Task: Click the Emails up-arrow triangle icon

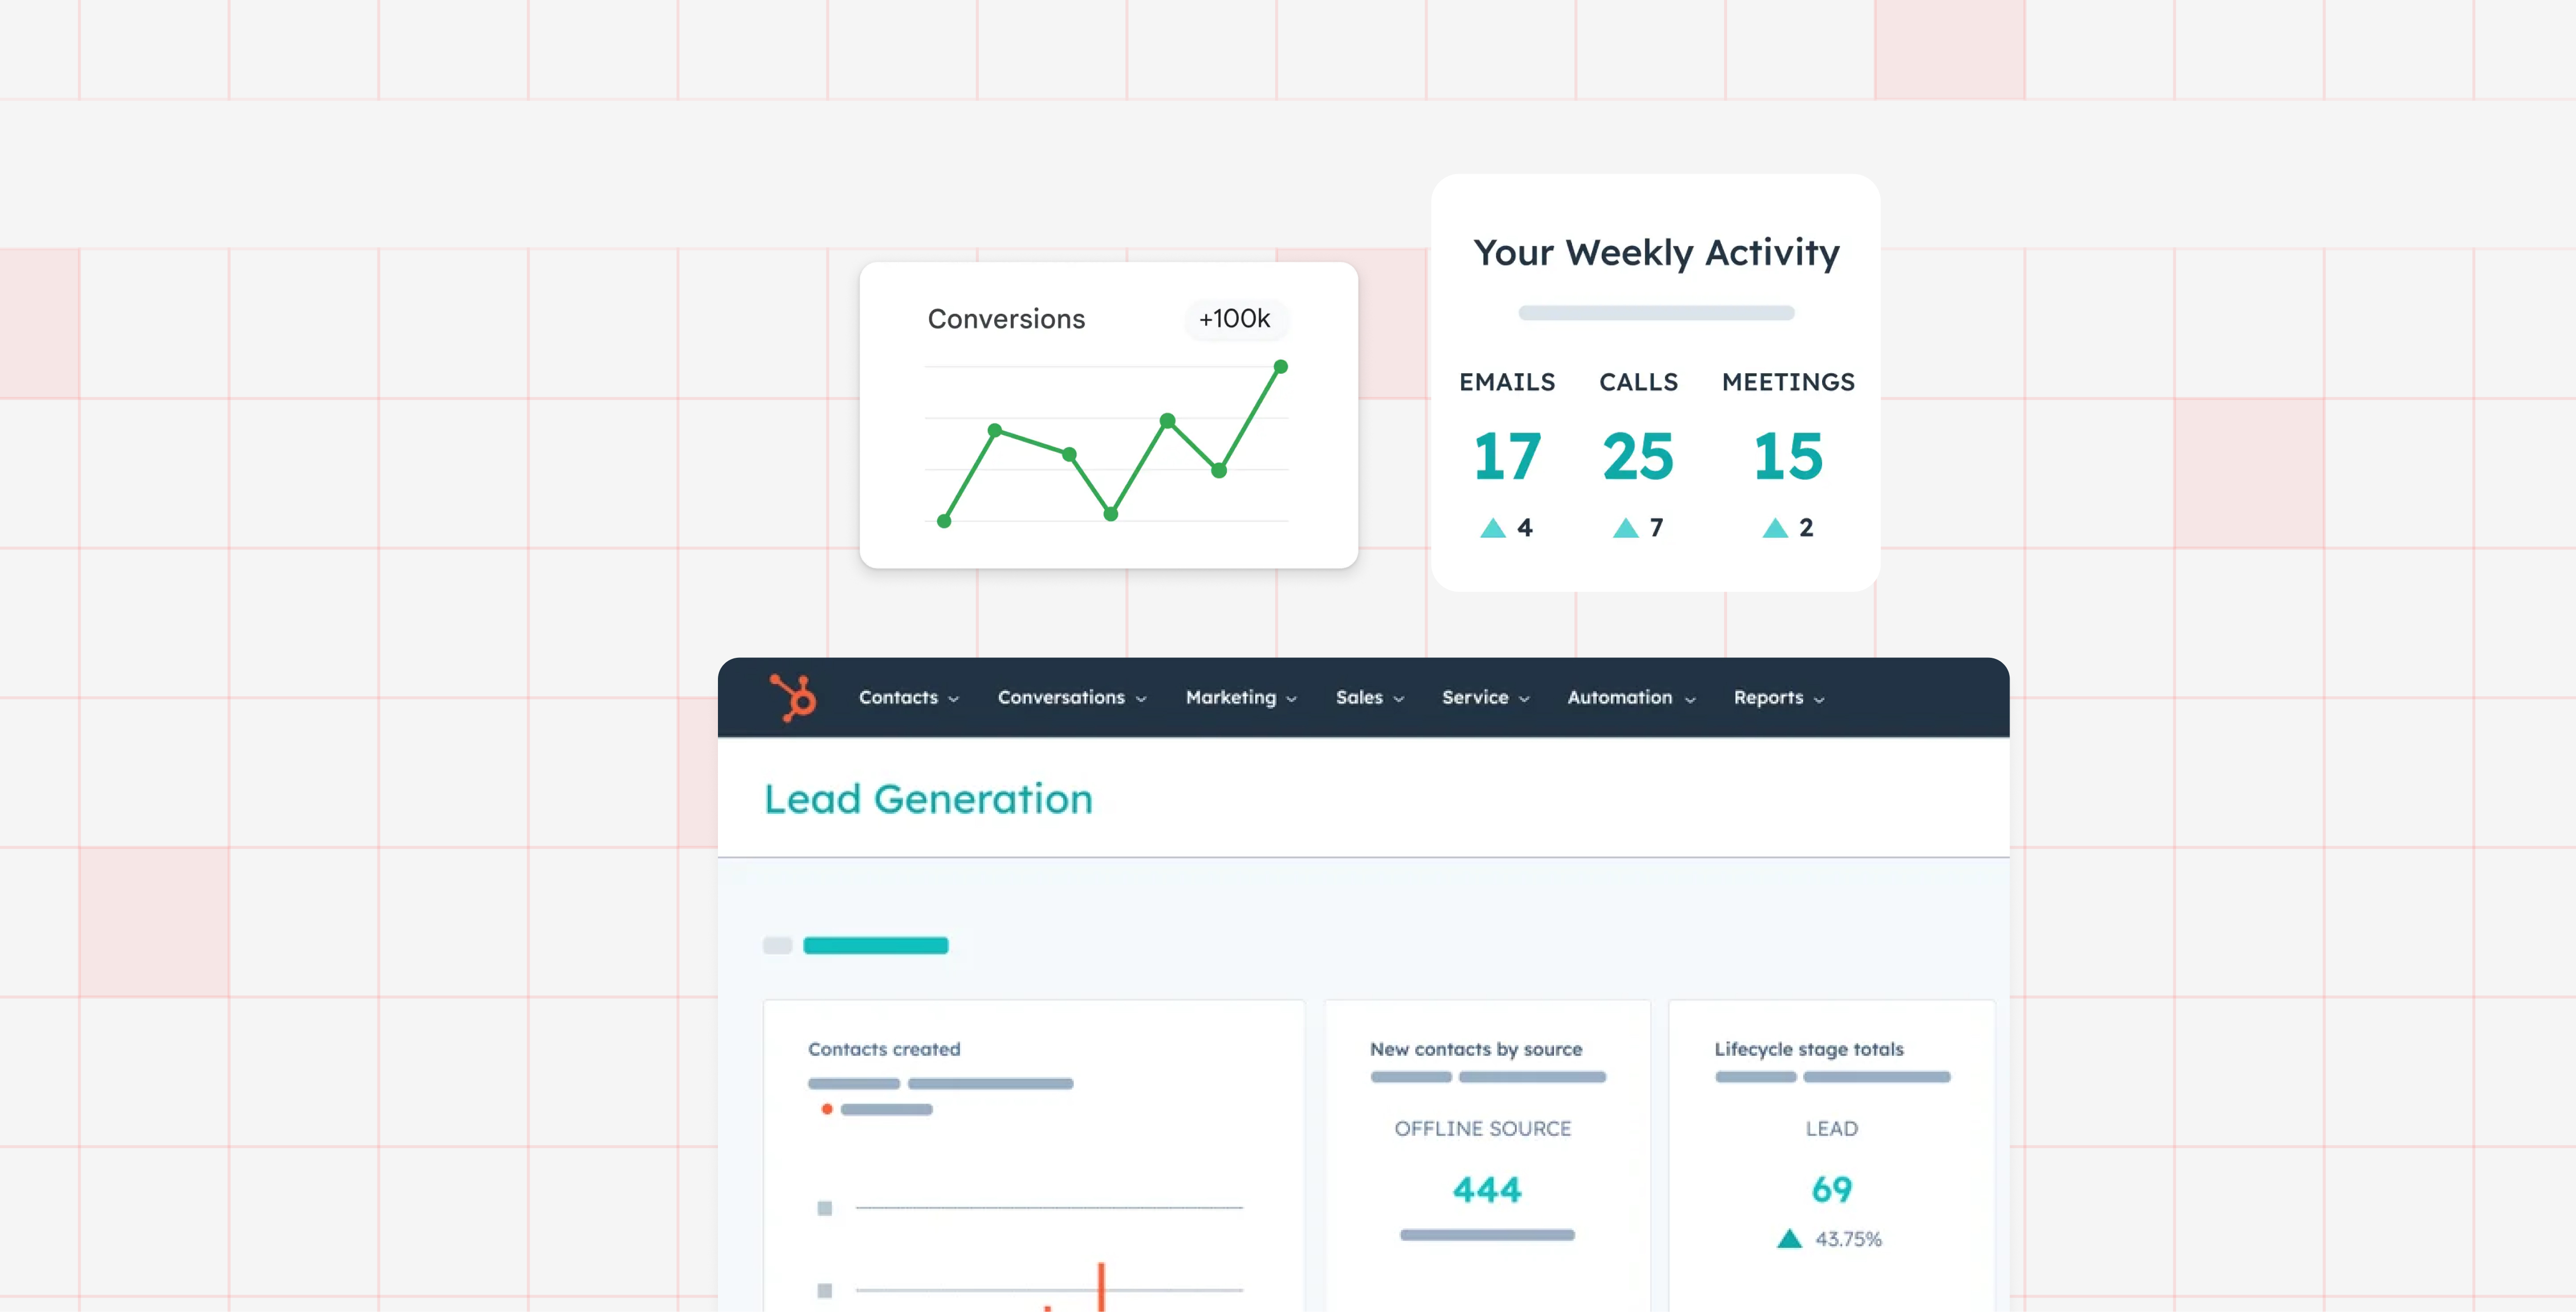Action: pos(1492,528)
